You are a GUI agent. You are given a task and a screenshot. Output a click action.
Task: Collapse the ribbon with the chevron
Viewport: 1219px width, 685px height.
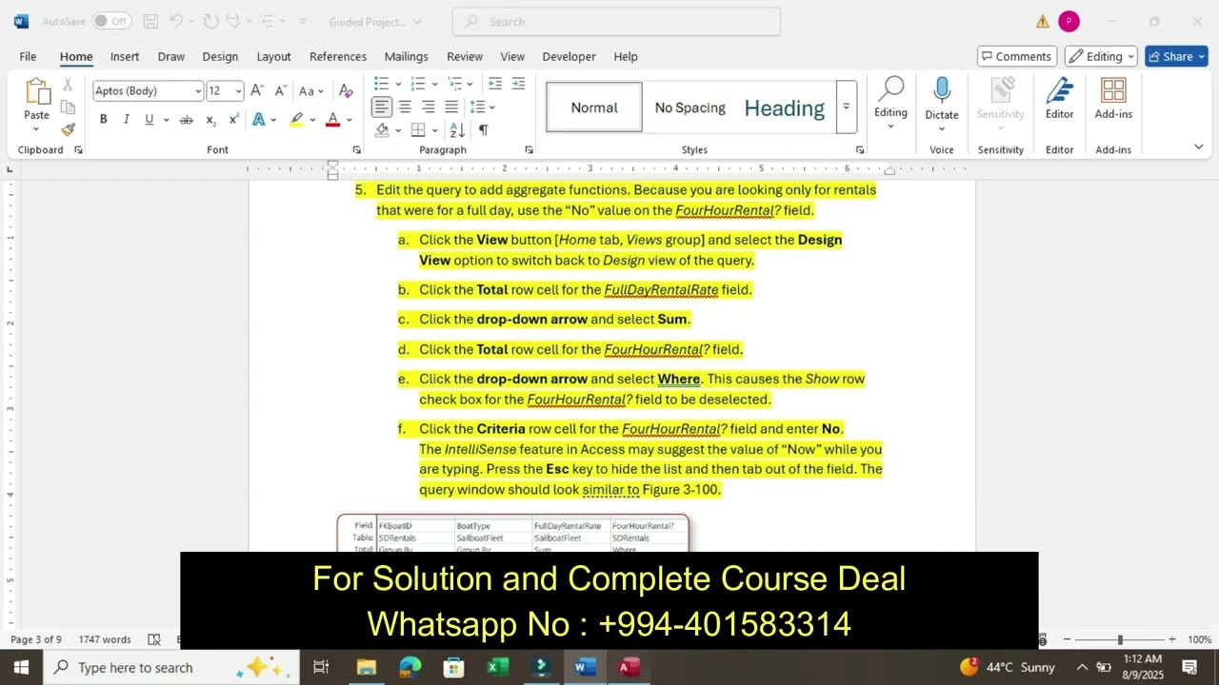1198,147
